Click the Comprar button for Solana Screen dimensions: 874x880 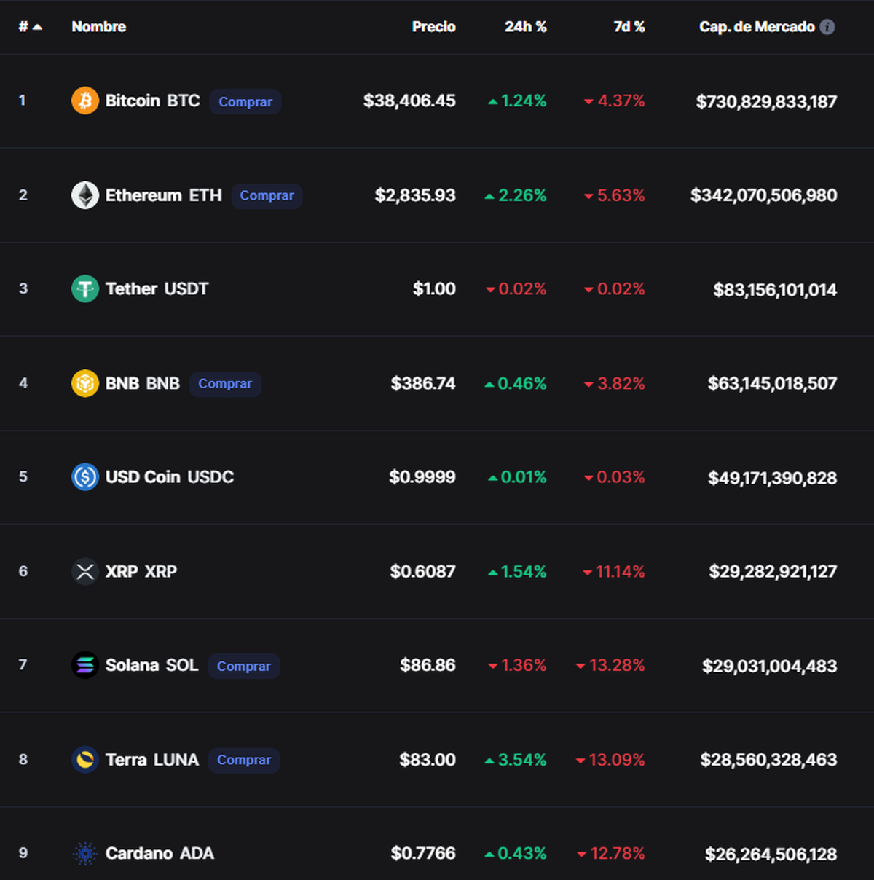243,666
